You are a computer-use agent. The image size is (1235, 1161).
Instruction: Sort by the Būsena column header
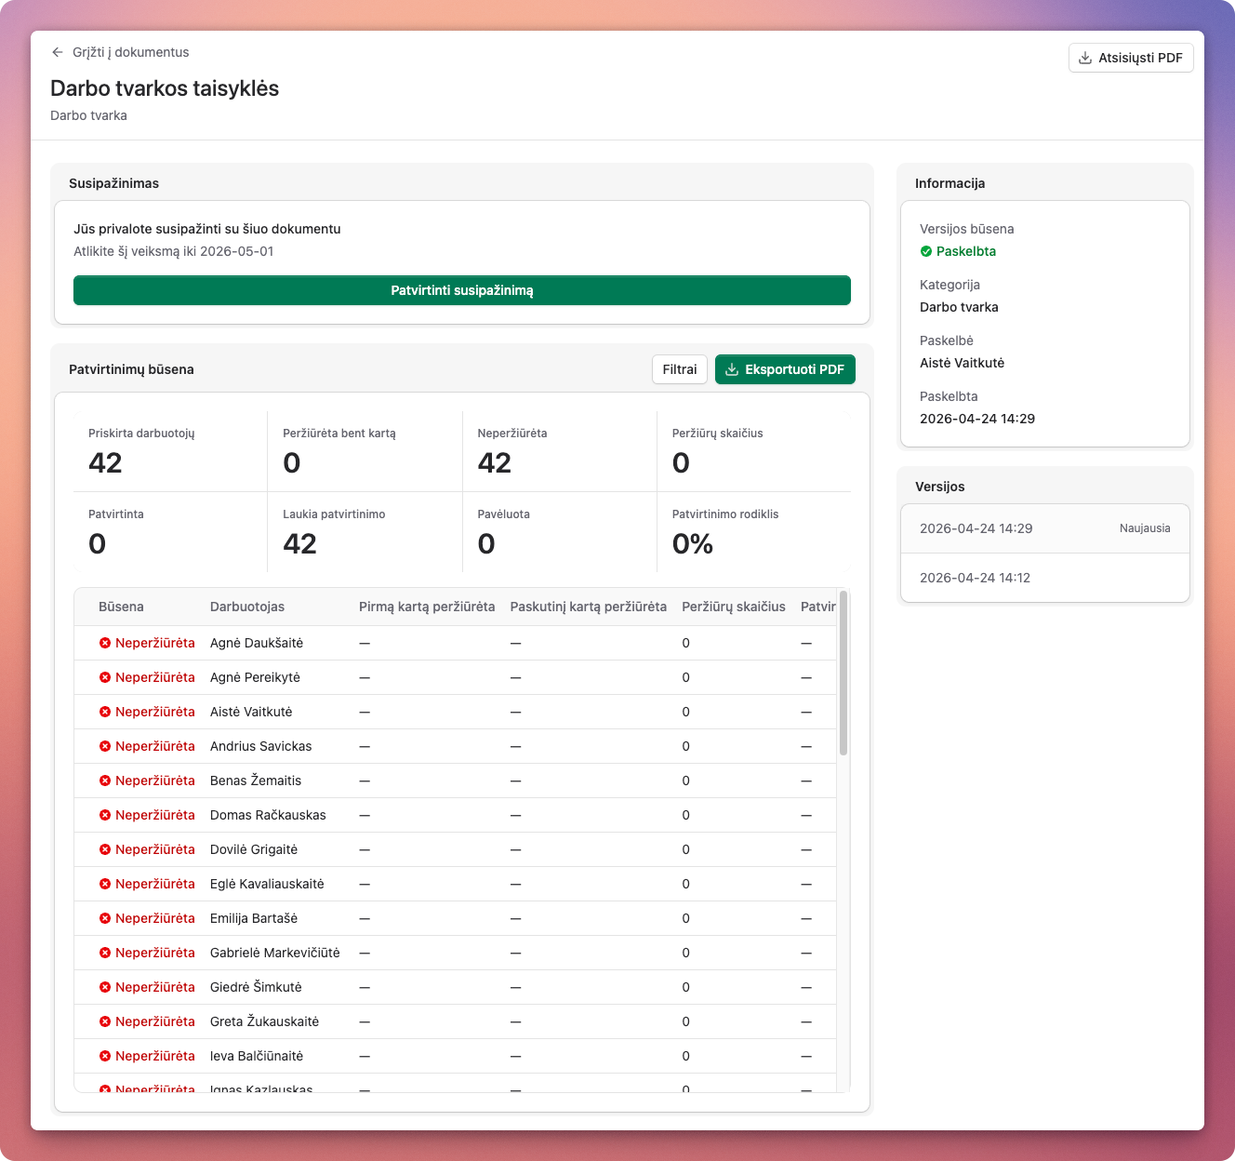click(x=121, y=607)
